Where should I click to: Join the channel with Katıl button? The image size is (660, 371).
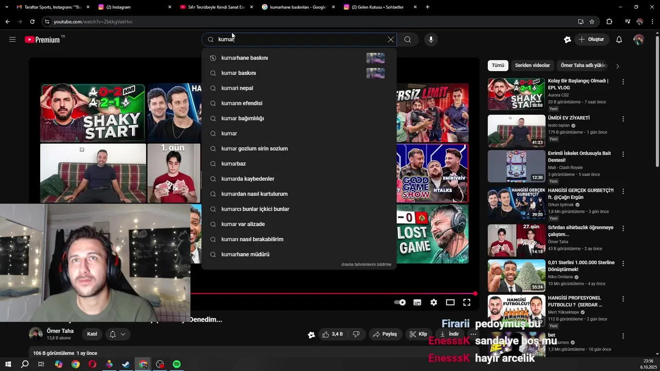(92, 334)
